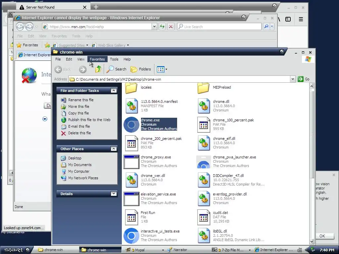Image resolution: width=339 pixels, height=254 pixels.
Task: Select the MEIPreload folder icon
Action: (203, 88)
